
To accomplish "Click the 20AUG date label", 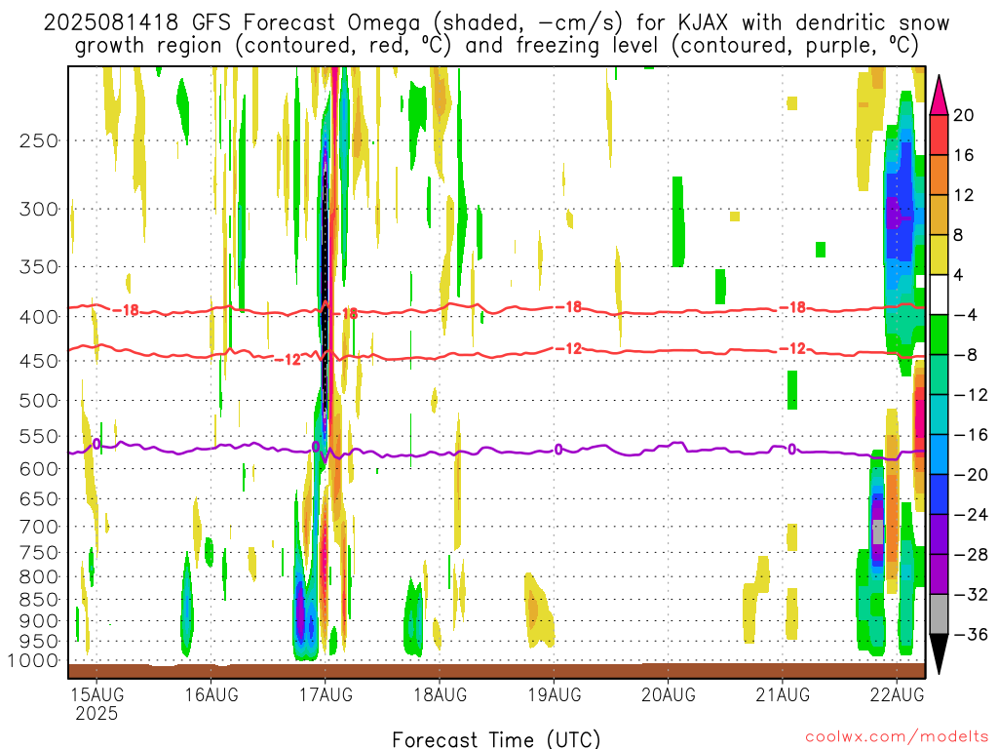I will (669, 694).
